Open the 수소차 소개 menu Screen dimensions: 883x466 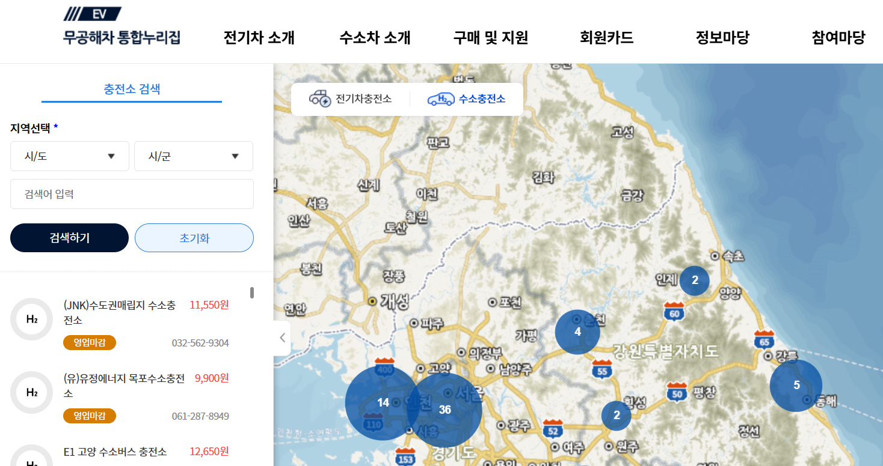click(375, 37)
